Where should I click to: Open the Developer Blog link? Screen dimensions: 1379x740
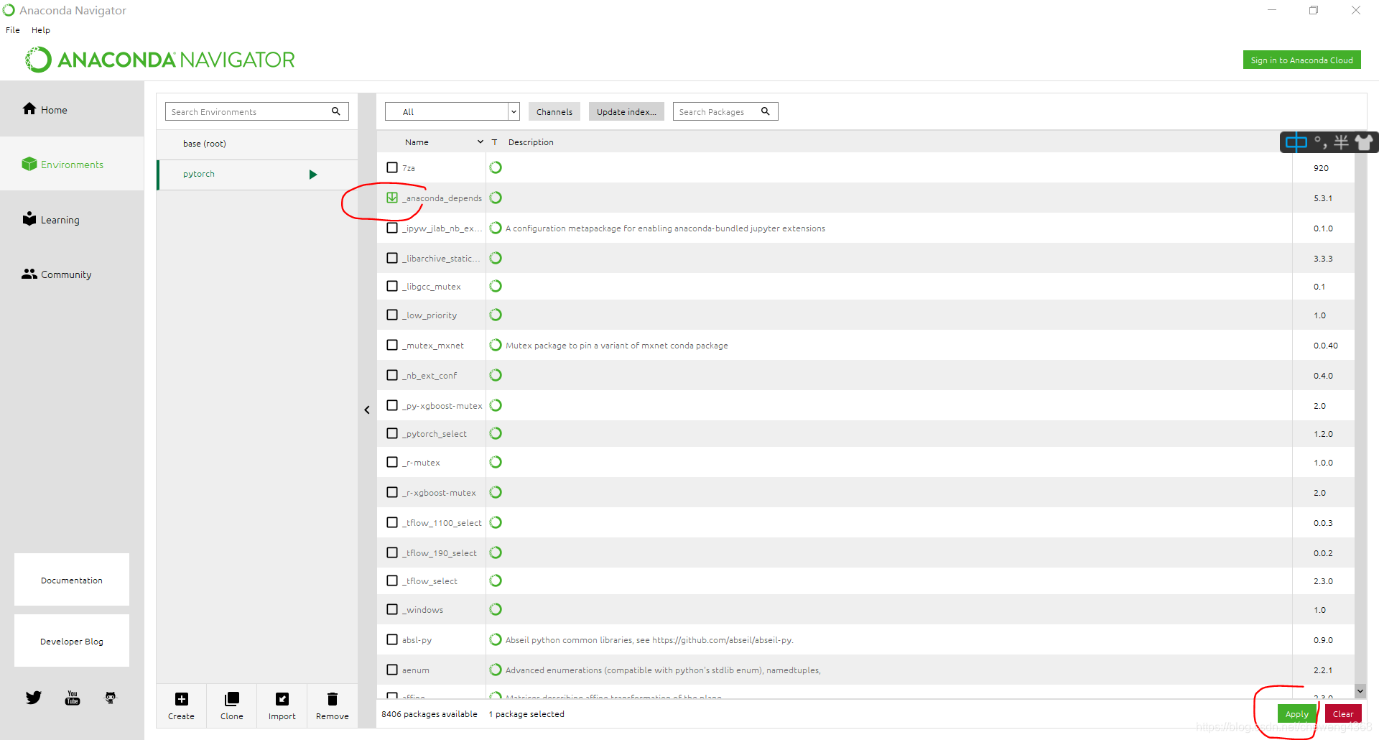pos(72,641)
